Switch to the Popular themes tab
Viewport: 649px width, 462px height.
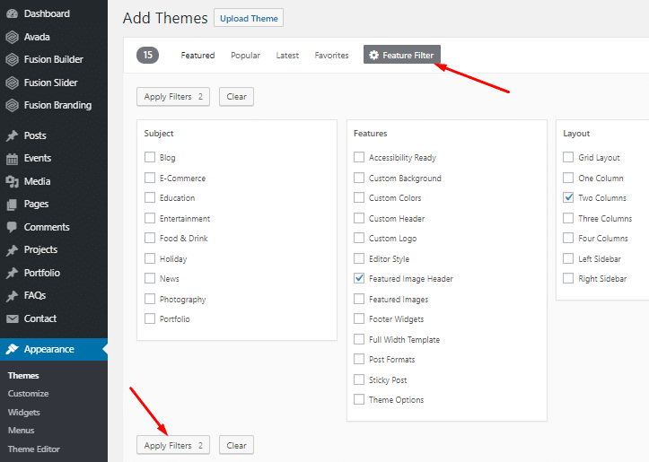[245, 56]
